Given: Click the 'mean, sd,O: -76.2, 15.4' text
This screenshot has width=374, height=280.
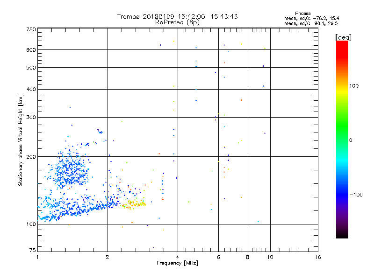Looking at the screenshot, I should pos(311,18).
